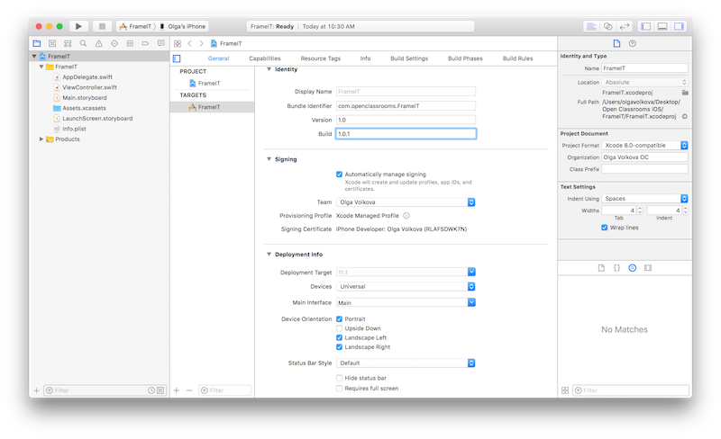Open the Project Format dropdown
This screenshot has width=721, height=439.
644,146
